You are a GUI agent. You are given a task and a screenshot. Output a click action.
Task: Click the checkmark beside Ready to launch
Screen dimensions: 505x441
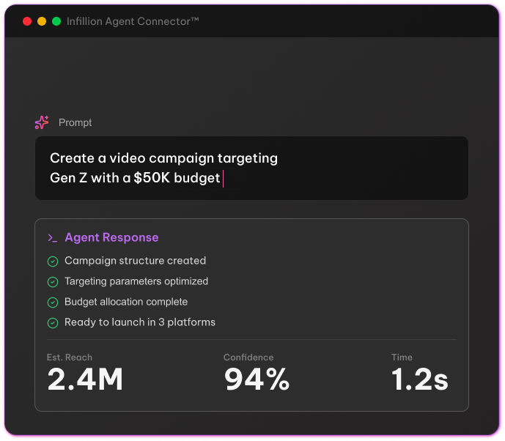pos(53,323)
